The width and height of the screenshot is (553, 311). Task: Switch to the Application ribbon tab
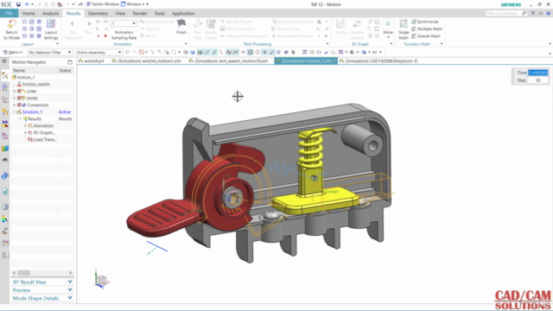coord(183,14)
